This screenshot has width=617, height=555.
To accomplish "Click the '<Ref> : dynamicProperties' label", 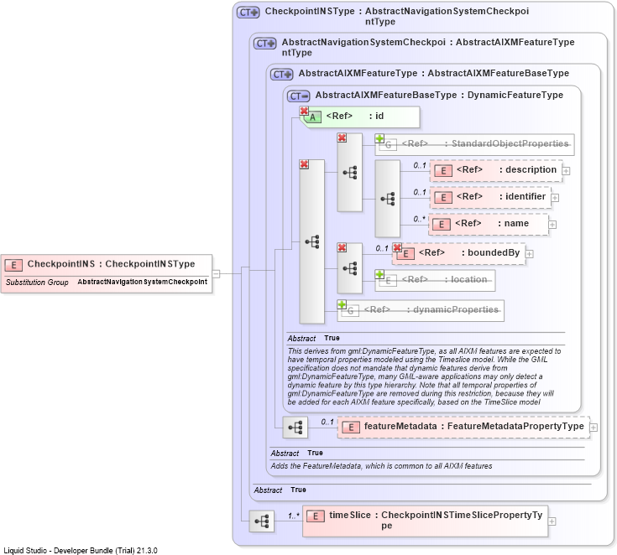I will click(x=431, y=309).
